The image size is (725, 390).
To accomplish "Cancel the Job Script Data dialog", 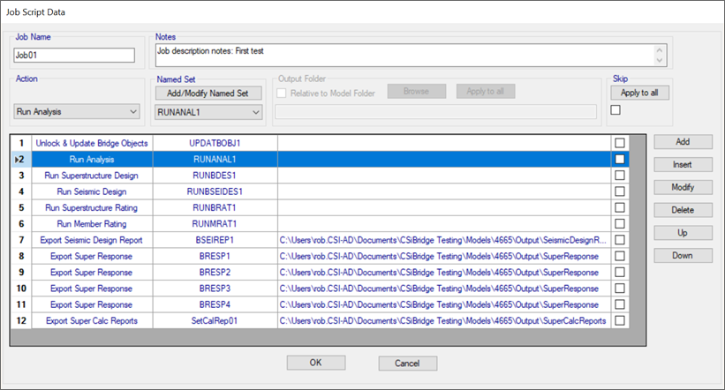I will [x=407, y=363].
